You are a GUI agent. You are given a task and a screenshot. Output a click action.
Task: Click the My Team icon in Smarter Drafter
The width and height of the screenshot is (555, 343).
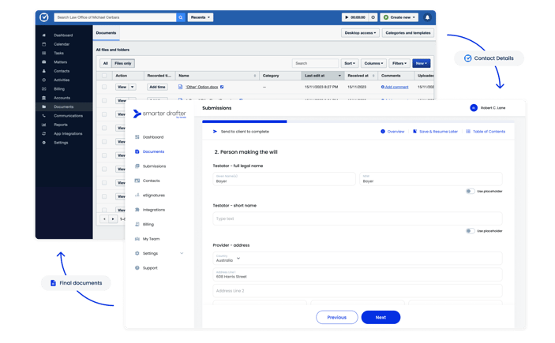point(137,239)
